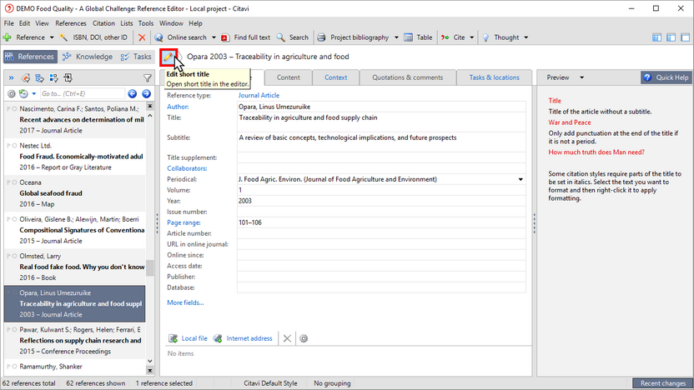This screenshot has height=390, width=694.
Task: Open the Lists menu
Action: 127,23
